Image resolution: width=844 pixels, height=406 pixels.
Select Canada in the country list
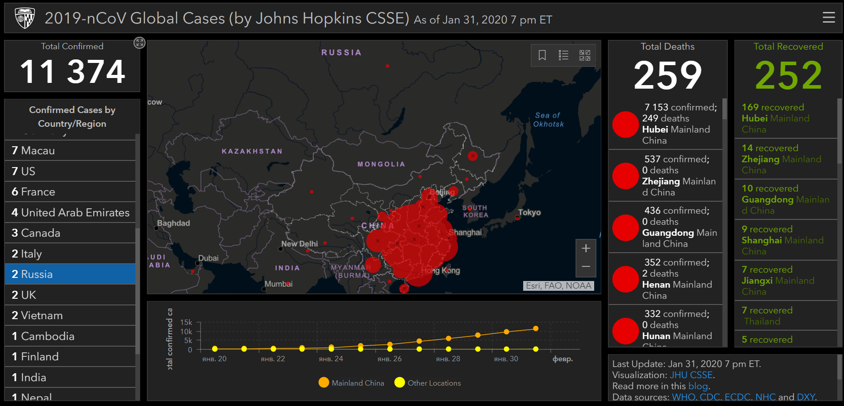[70, 233]
